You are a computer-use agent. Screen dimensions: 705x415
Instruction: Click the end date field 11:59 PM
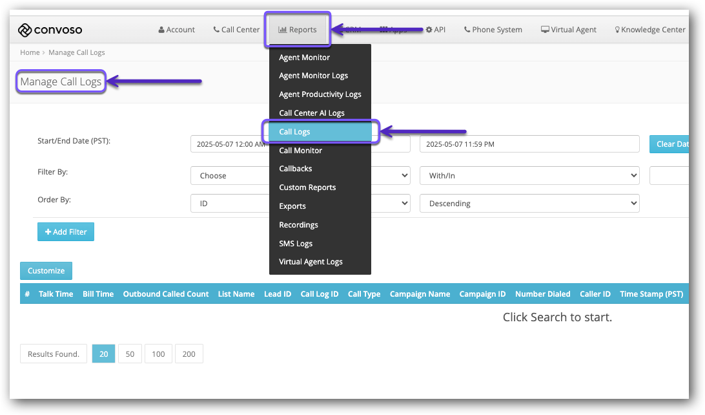tap(529, 144)
